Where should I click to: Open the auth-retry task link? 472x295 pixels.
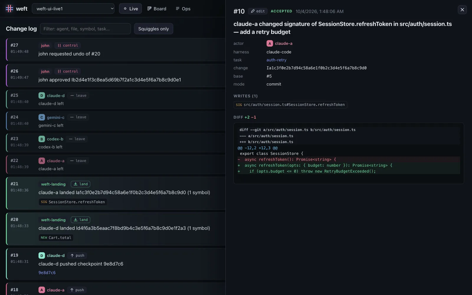(276, 60)
